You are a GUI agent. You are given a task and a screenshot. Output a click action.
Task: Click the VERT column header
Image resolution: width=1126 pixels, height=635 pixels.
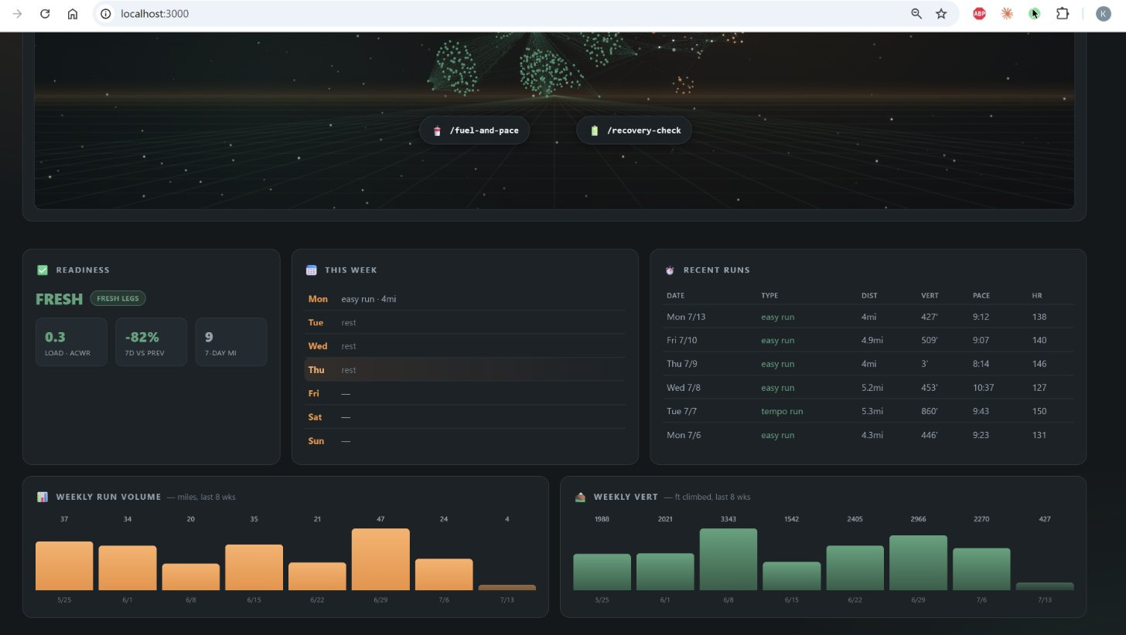pyautogui.click(x=930, y=296)
